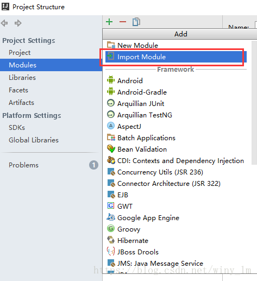
Task: Click the EJB icon
Action: click(x=111, y=195)
